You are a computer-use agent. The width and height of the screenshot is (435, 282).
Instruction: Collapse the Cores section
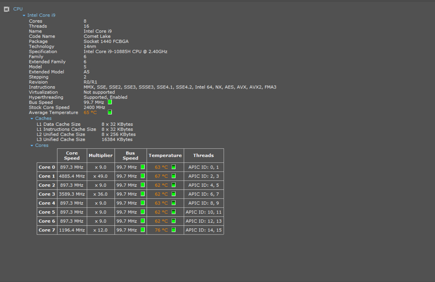coord(32,145)
